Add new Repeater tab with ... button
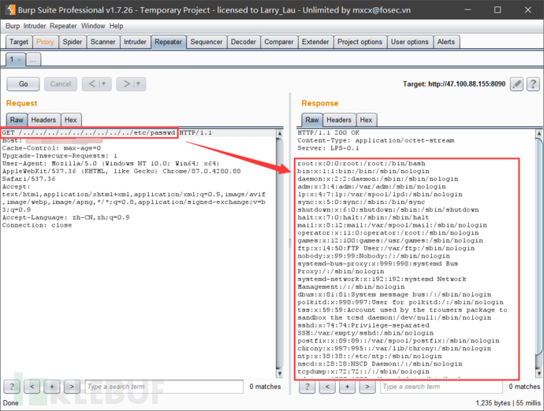This screenshot has width=544, height=411. pyautogui.click(x=33, y=60)
